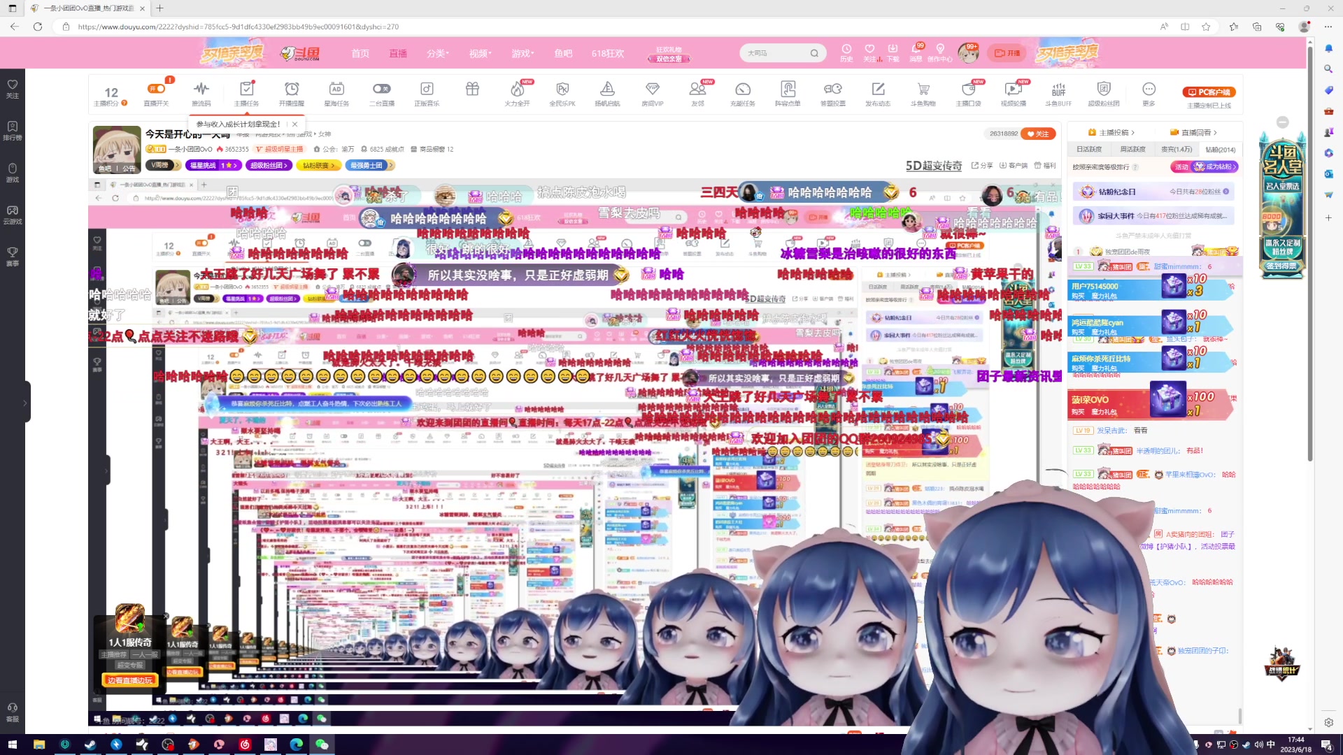Expand the 游戏 games dropdown in navigation
Viewport: 1343px width, 755px height.
coord(522,53)
